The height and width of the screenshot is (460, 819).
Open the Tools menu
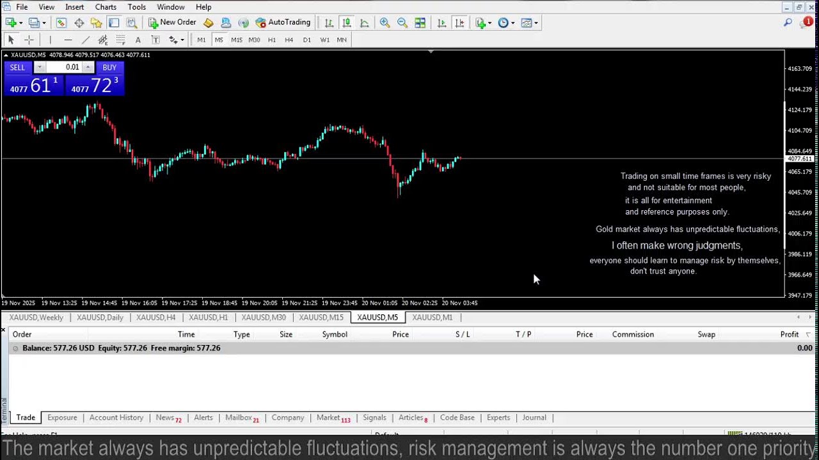coord(137,7)
